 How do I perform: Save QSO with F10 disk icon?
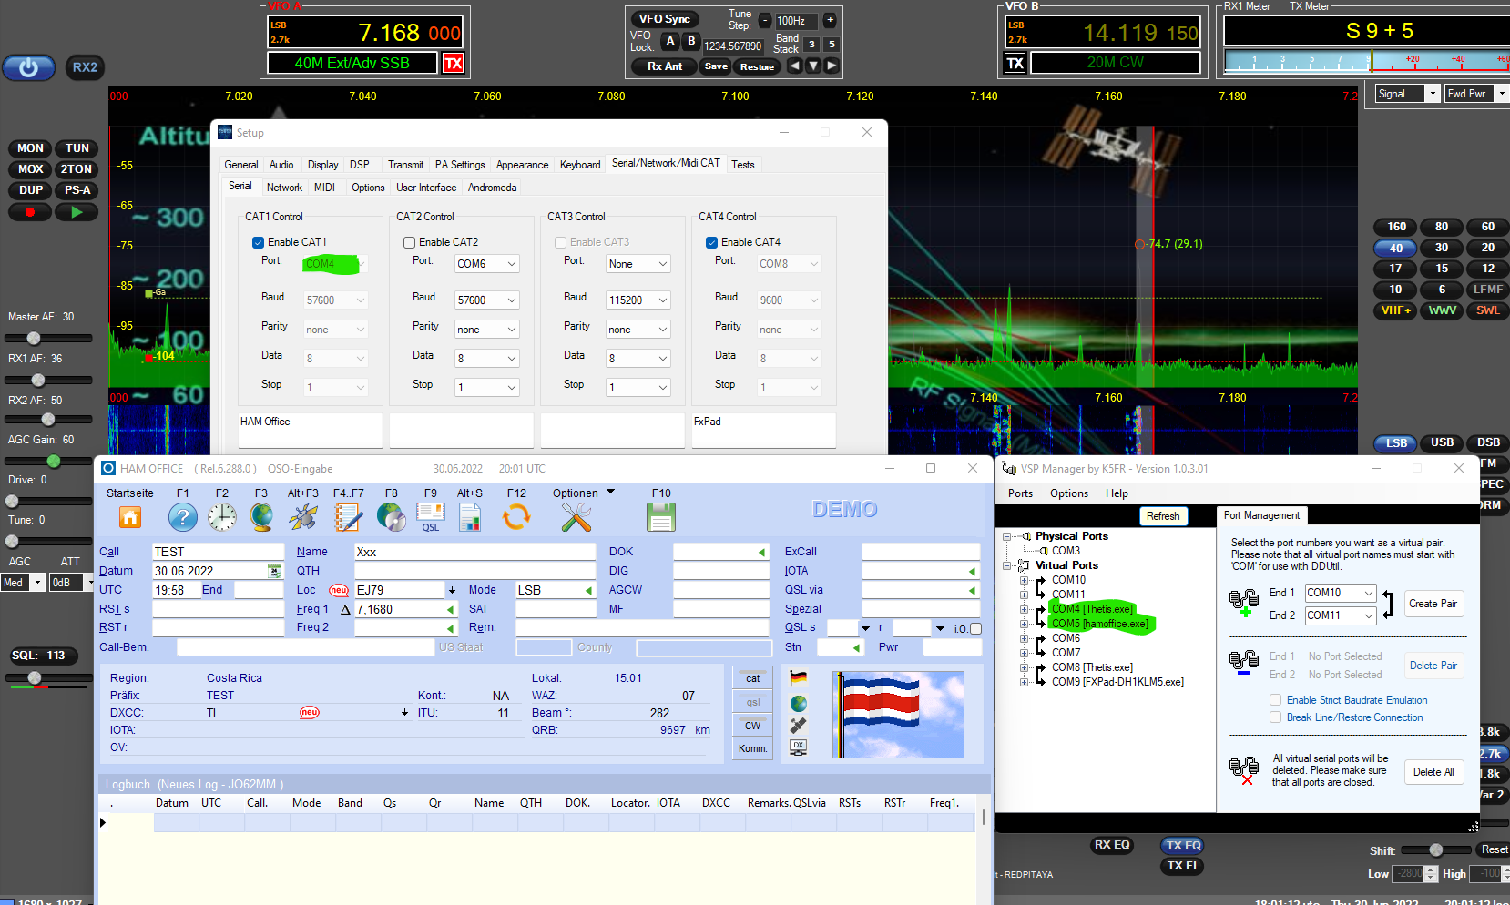[661, 517]
